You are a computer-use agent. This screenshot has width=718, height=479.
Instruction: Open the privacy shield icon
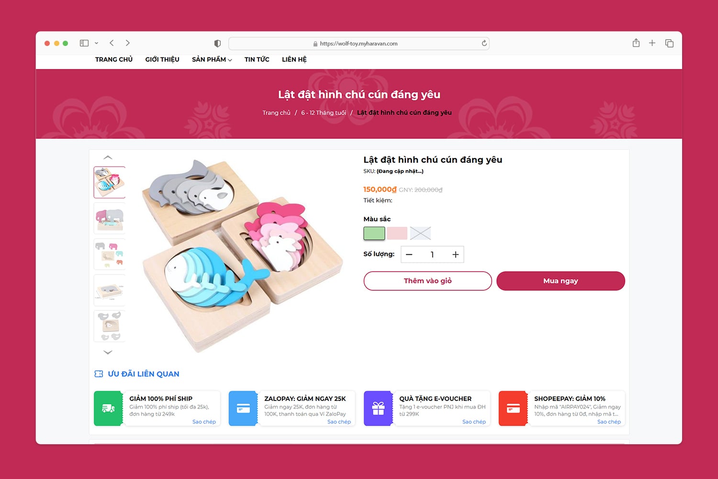click(x=217, y=44)
